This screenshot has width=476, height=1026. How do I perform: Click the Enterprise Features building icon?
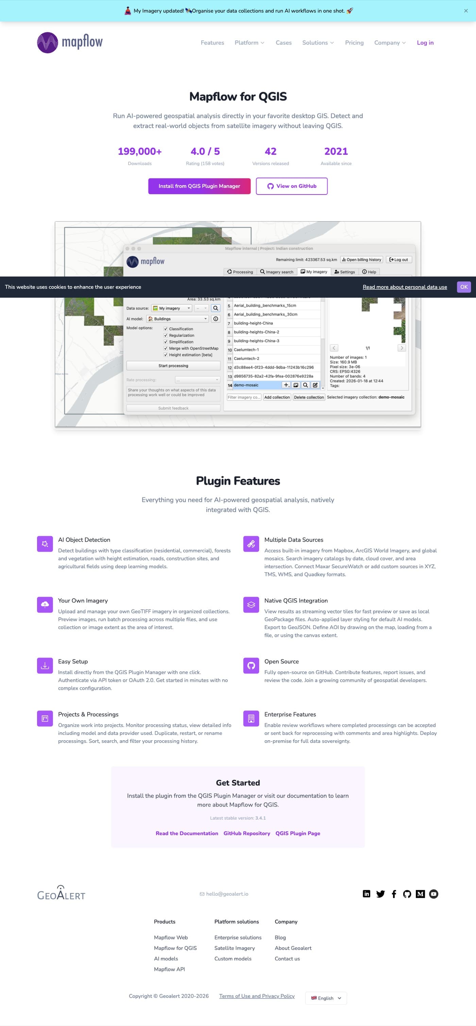coord(251,718)
